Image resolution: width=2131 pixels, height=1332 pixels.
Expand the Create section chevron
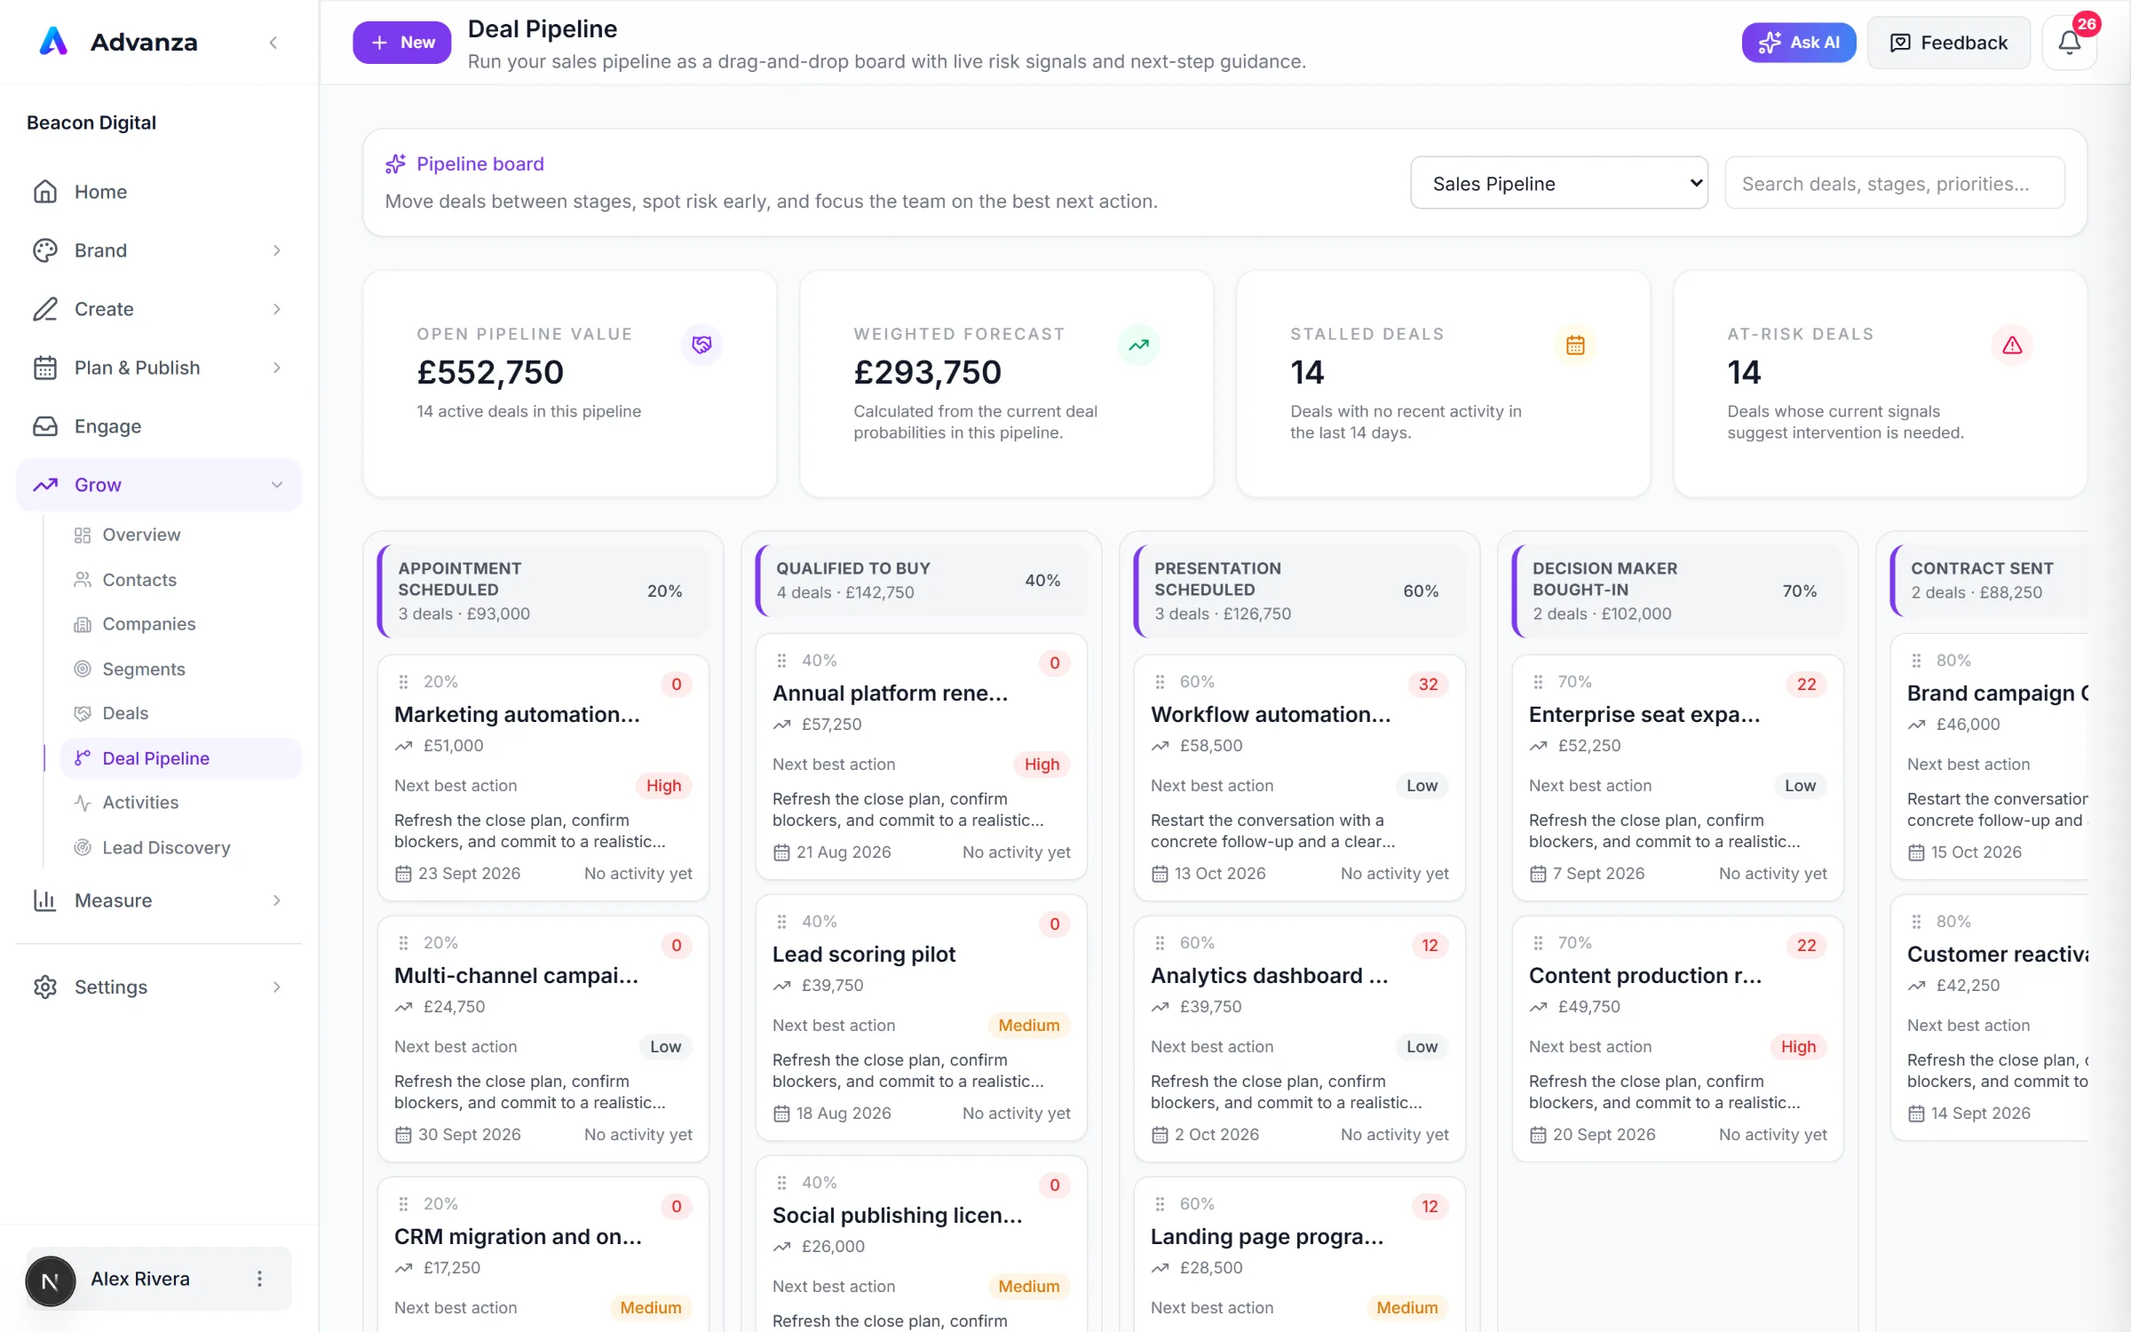pos(277,309)
